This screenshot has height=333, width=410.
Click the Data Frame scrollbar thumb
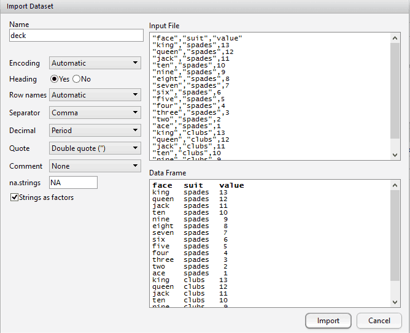point(395,235)
